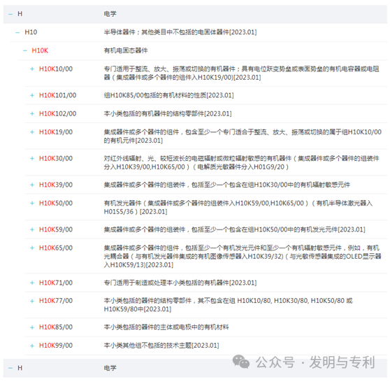Open the H10K19/00 code link

click(56, 132)
